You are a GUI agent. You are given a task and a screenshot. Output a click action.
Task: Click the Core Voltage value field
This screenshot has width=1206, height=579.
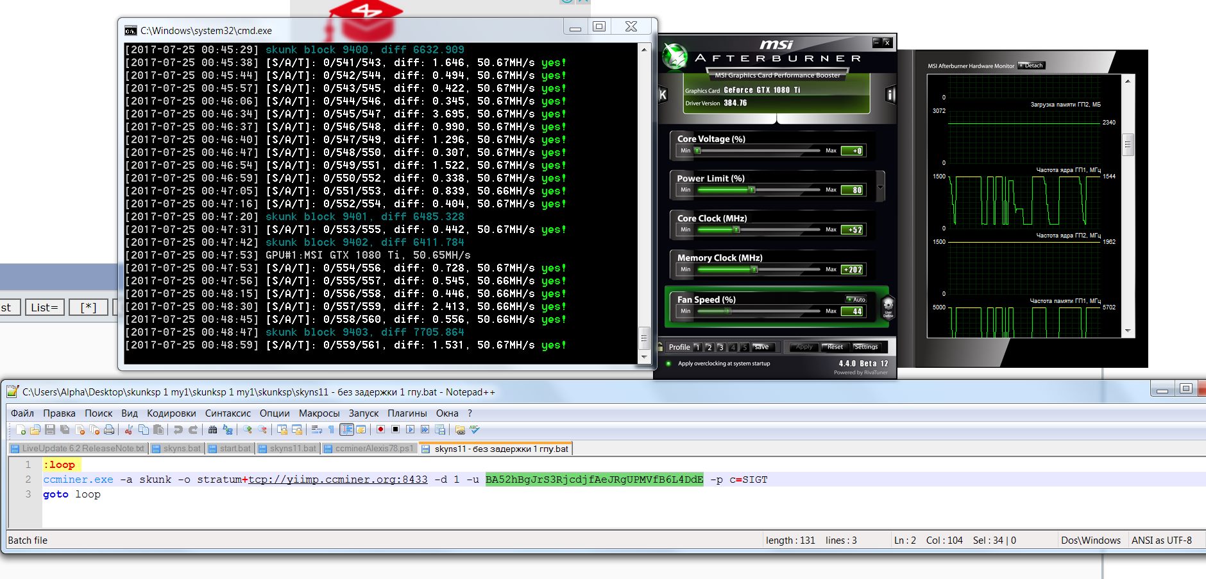click(x=853, y=151)
